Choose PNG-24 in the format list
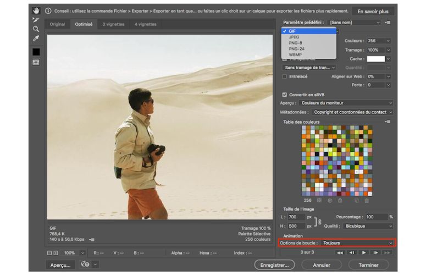Viewport: 426px width, 275px height. 309,49
